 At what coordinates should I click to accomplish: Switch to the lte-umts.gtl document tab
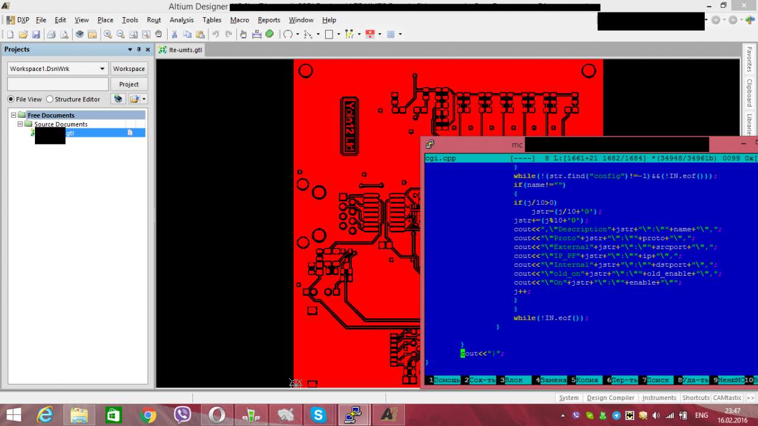[181, 50]
